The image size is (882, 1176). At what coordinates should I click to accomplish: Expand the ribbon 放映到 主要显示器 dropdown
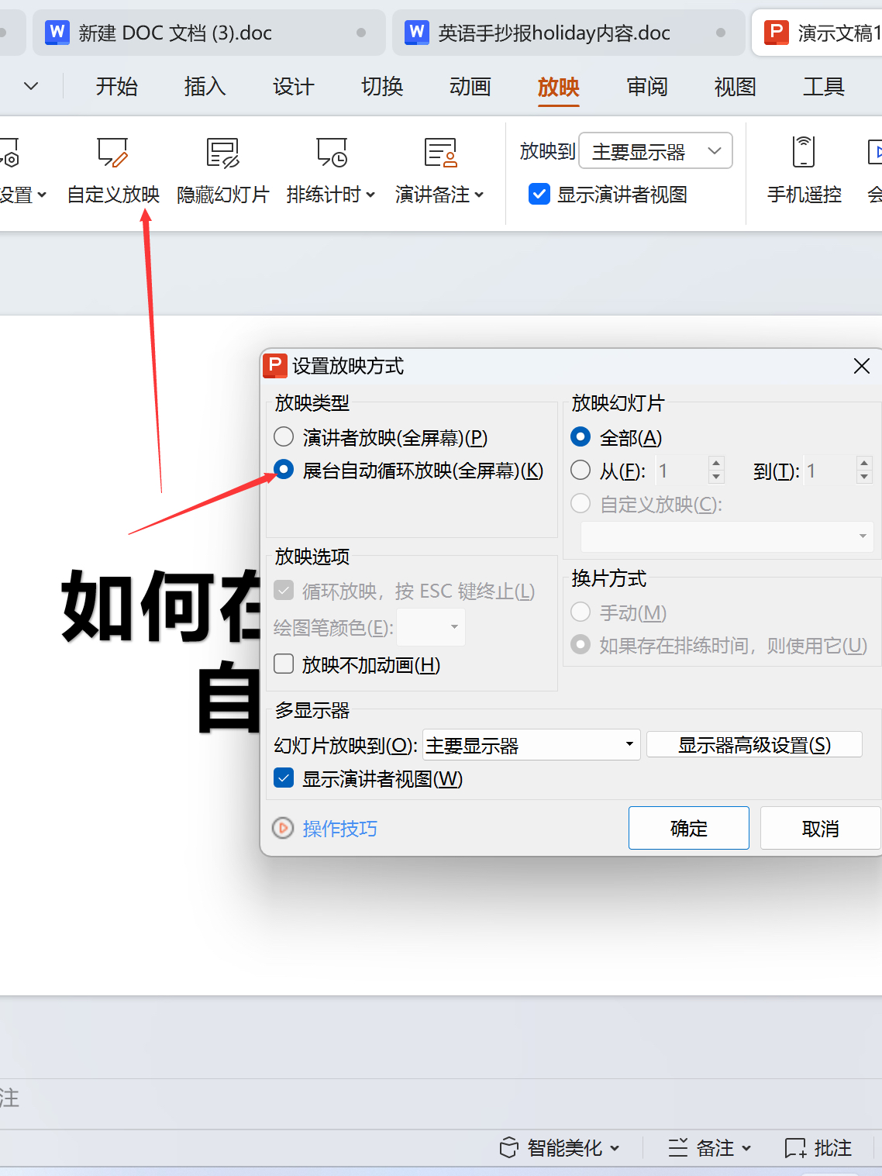point(656,151)
